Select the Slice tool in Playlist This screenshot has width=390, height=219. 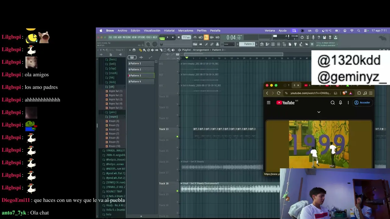pos(161,50)
